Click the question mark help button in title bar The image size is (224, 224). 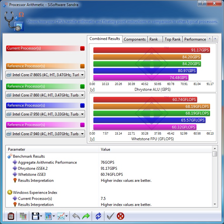click(x=202, y=3)
